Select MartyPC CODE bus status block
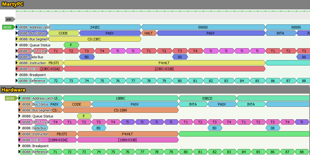This screenshot has width=310, height=155. coord(63,33)
